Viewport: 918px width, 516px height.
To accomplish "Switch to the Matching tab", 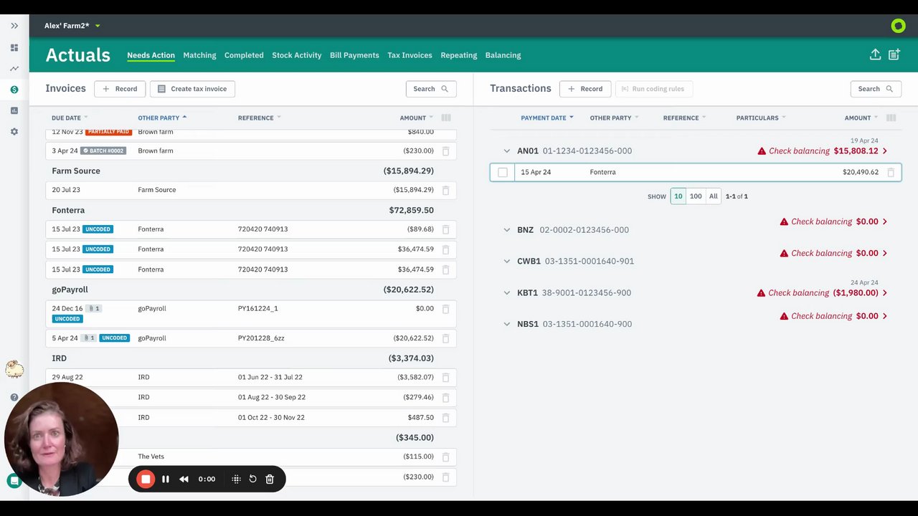I will pos(199,55).
